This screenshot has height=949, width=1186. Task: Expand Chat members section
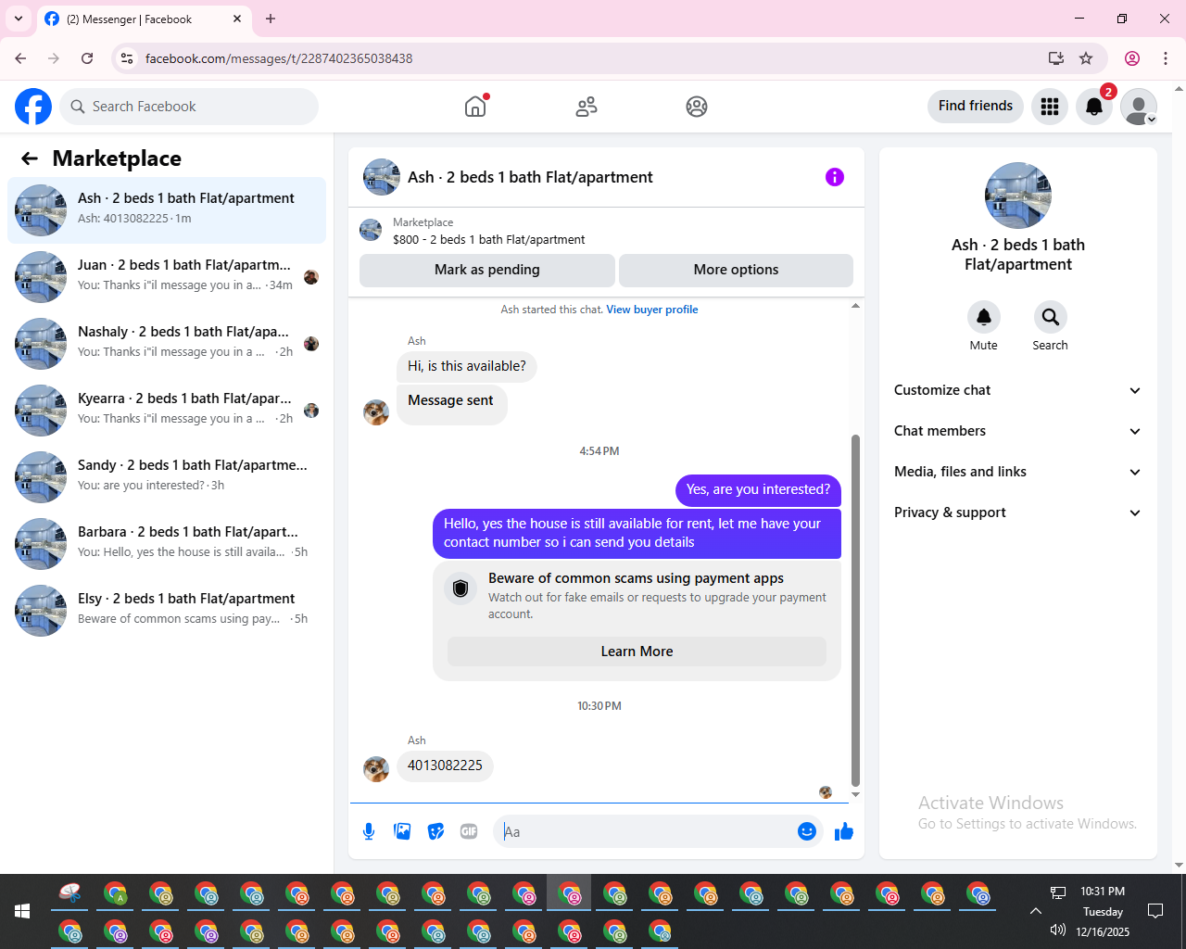point(1018,431)
